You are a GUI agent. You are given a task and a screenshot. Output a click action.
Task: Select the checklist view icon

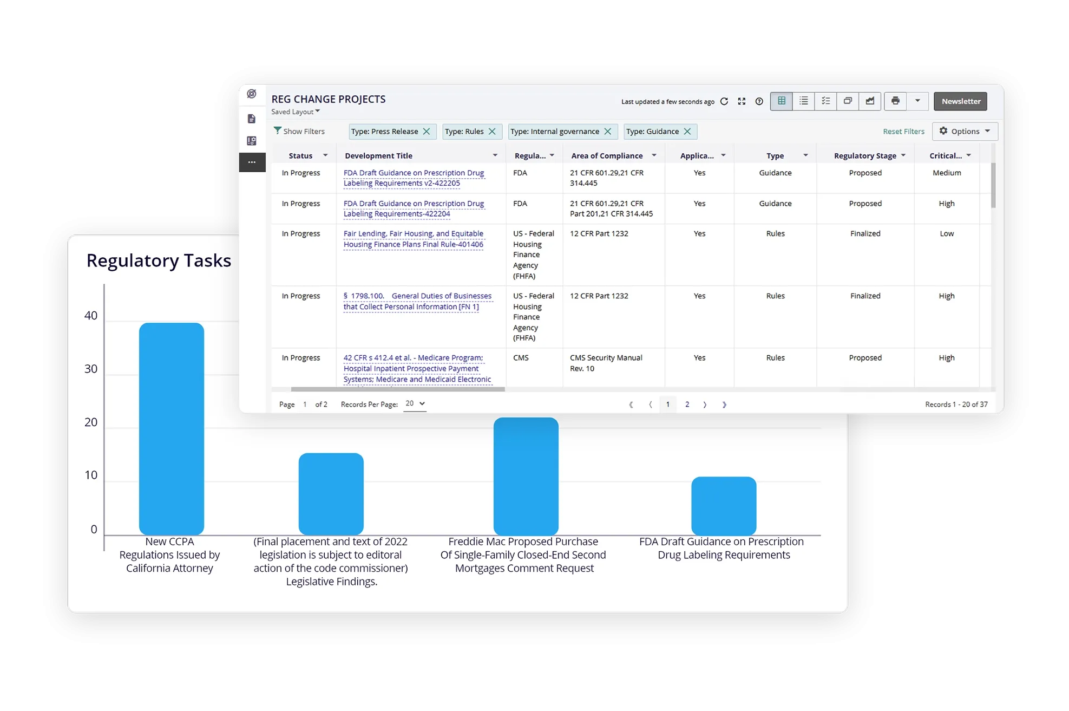coord(825,101)
